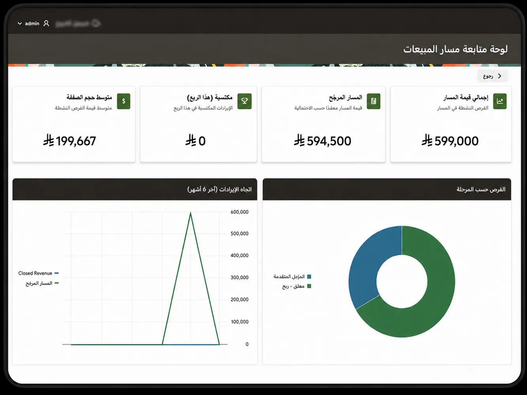The width and height of the screenshot is (527, 395).
Task: Click the 200,000 axis label
Action: [x=240, y=299]
